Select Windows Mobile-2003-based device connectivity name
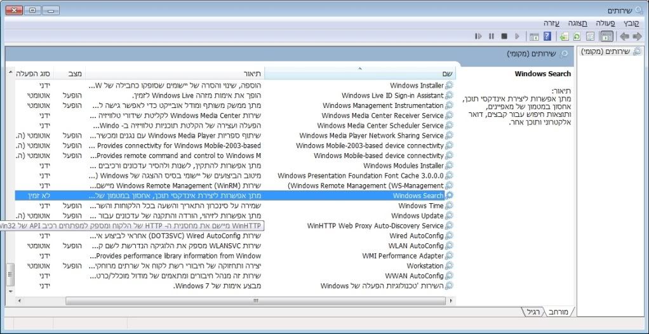The width and height of the screenshot is (649, 334). (370, 145)
